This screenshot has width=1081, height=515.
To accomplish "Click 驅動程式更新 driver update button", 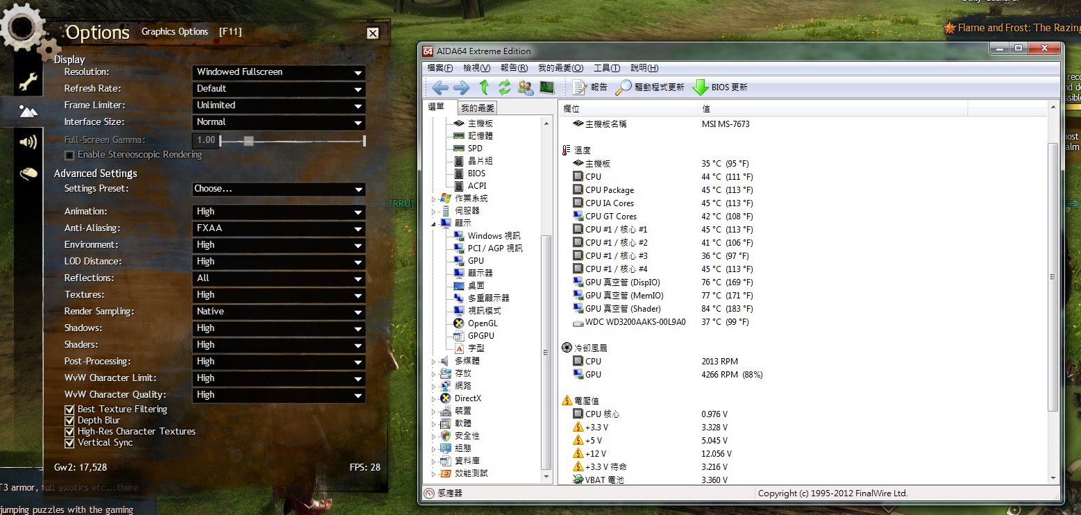I will (x=650, y=87).
